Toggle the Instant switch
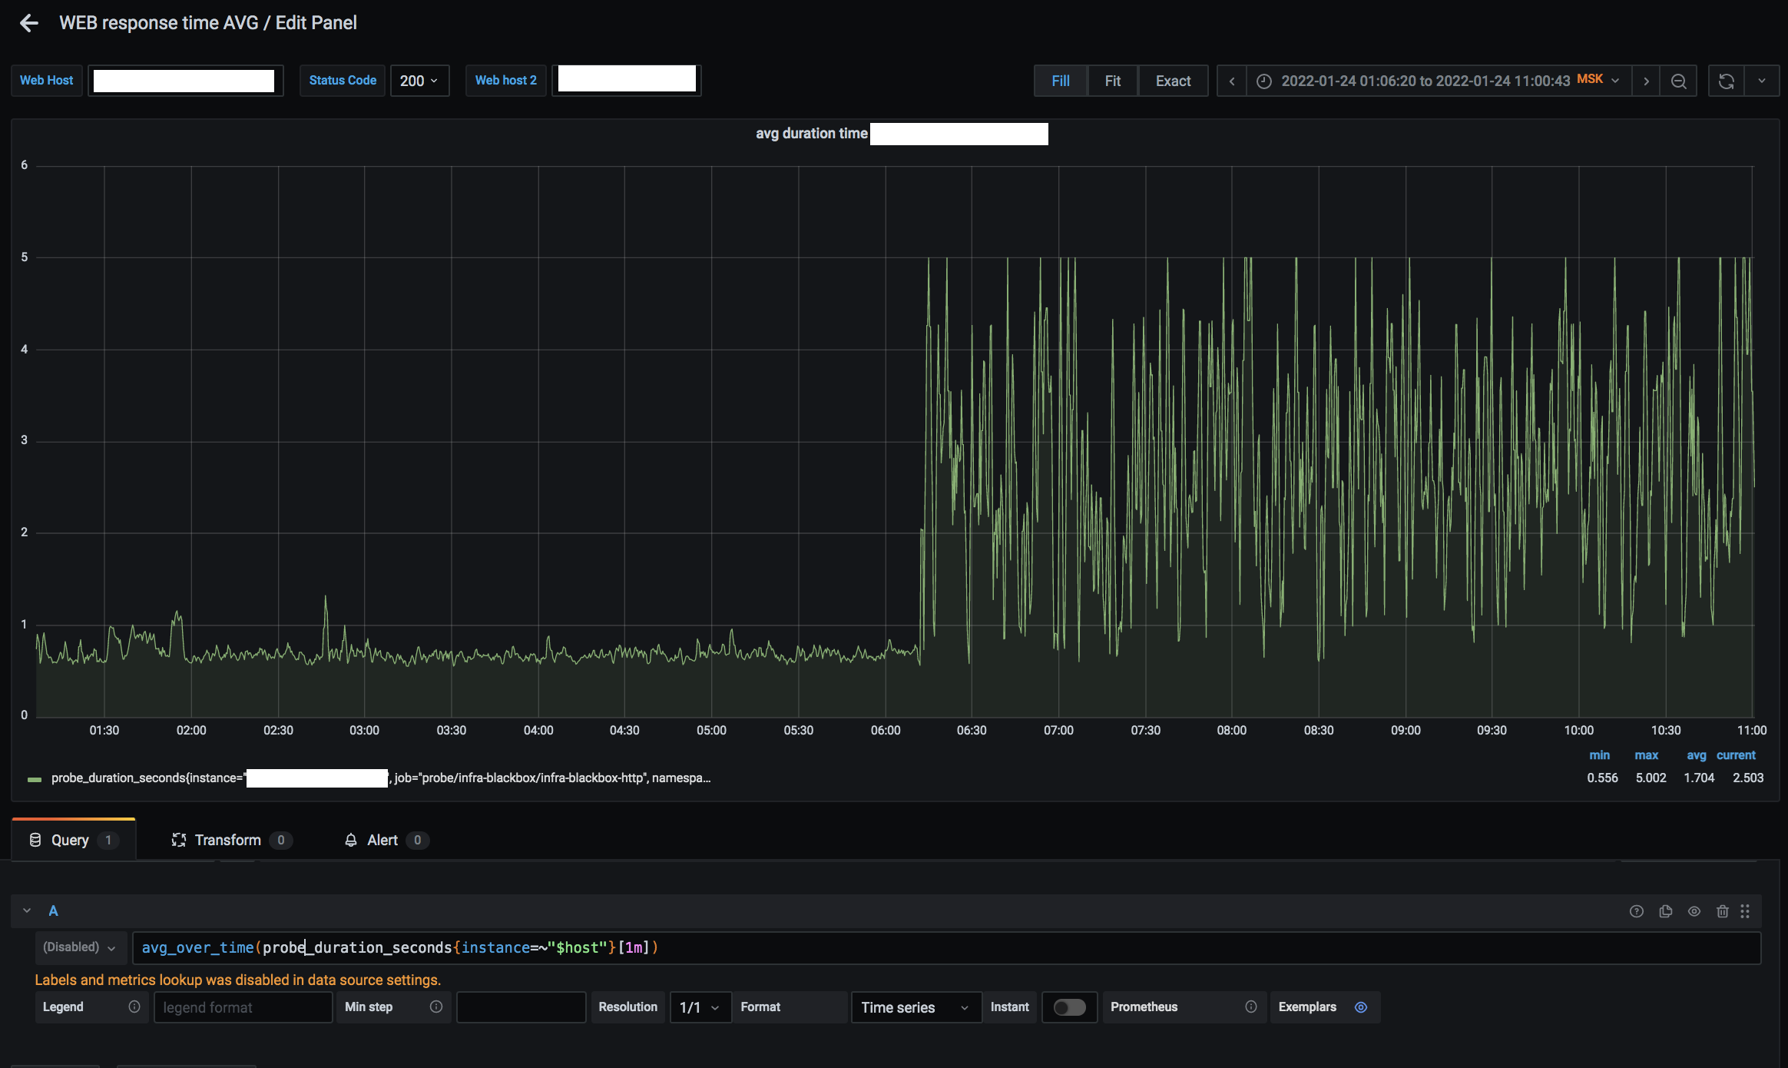This screenshot has height=1068, width=1788. point(1069,1007)
